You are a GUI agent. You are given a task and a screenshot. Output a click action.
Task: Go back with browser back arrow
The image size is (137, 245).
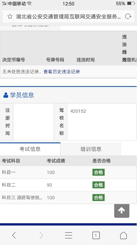point(14,235)
